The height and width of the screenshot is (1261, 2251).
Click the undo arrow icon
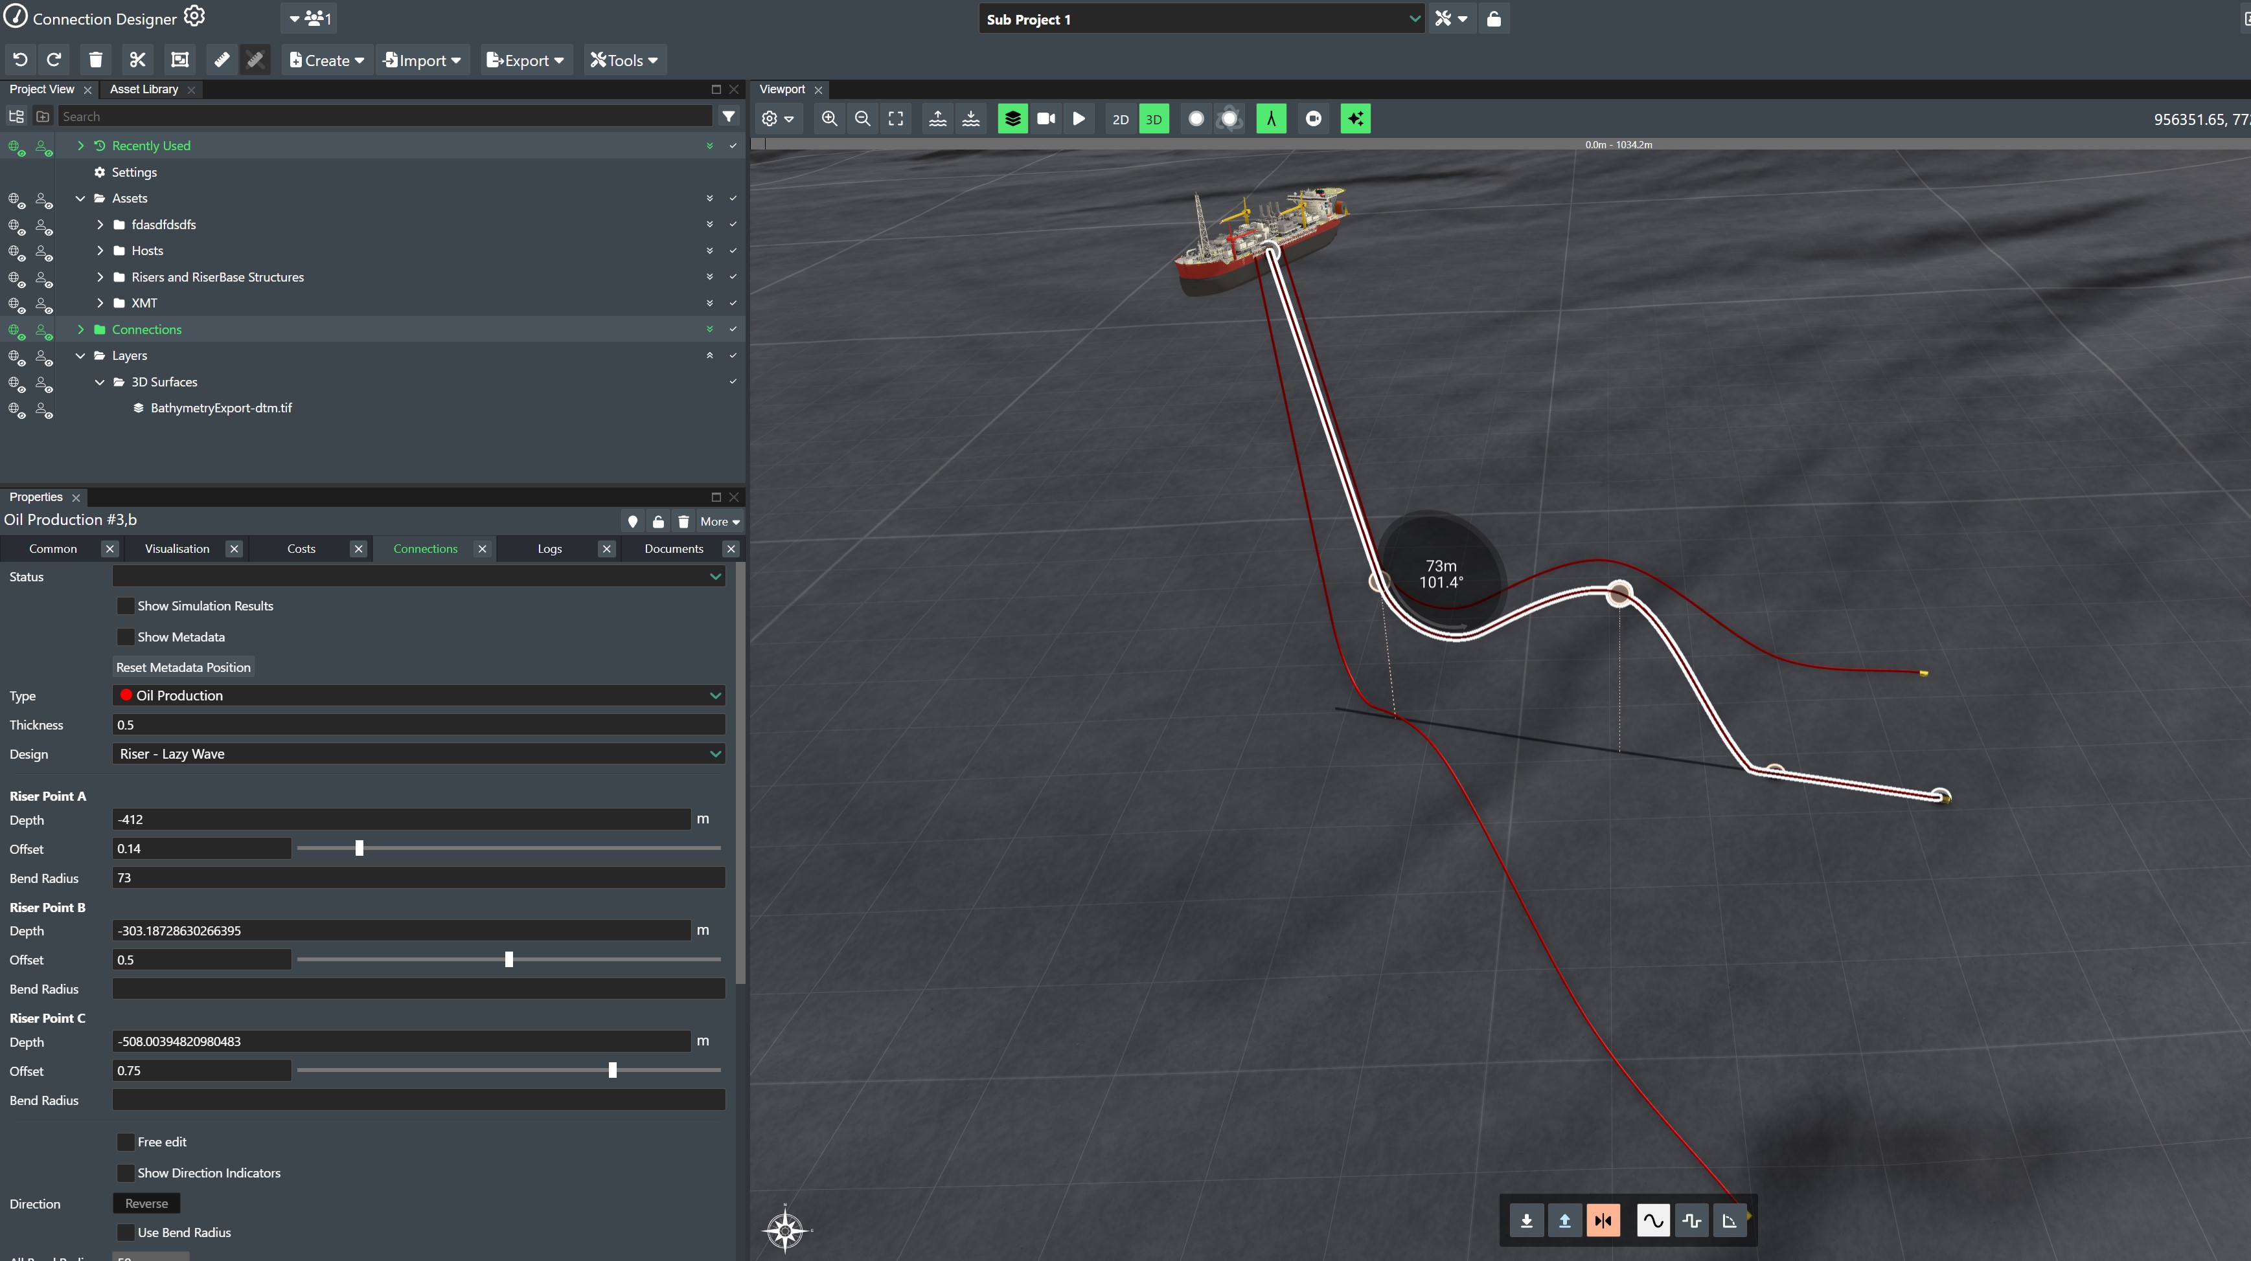point(20,60)
